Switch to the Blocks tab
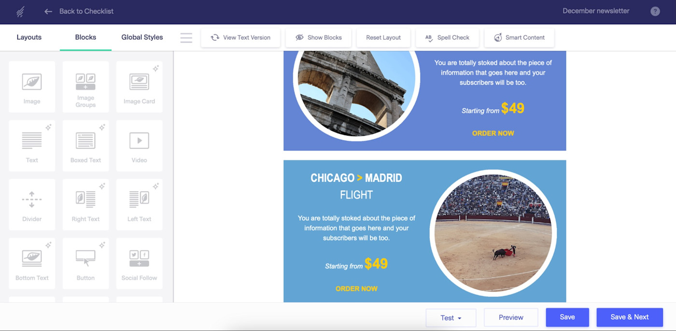This screenshot has width=676, height=331. pyautogui.click(x=85, y=37)
